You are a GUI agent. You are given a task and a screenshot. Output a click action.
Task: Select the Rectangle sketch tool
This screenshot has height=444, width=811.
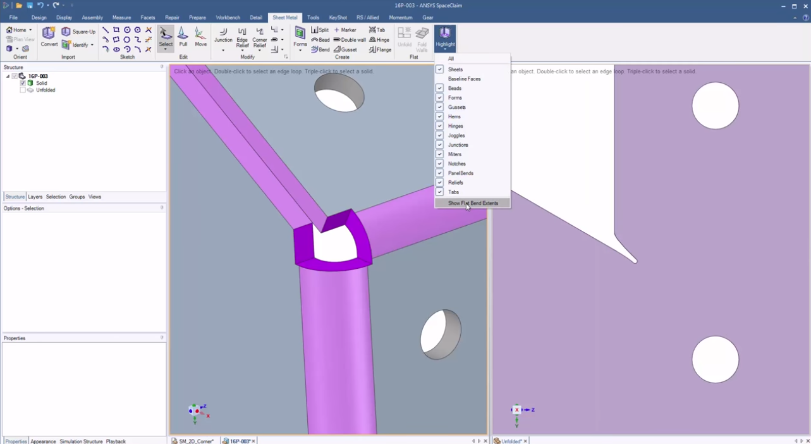pos(116,30)
